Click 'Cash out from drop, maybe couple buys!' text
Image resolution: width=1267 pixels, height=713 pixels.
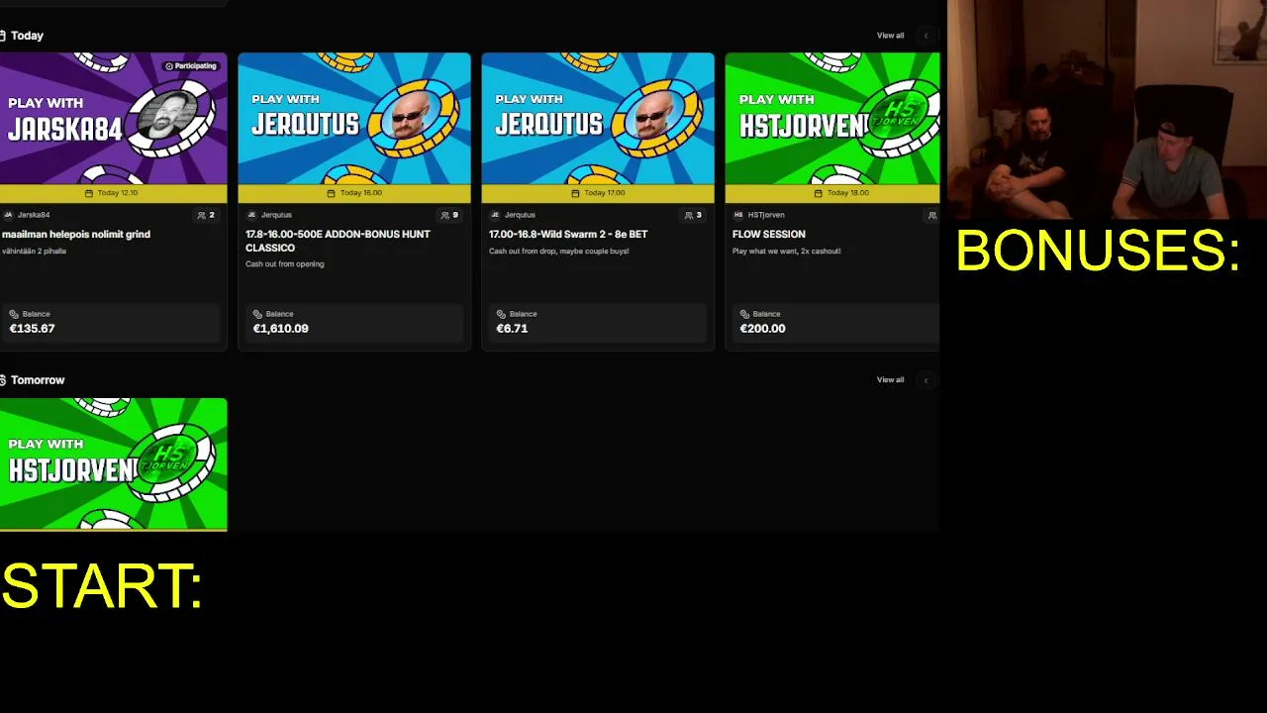[559, 252]
